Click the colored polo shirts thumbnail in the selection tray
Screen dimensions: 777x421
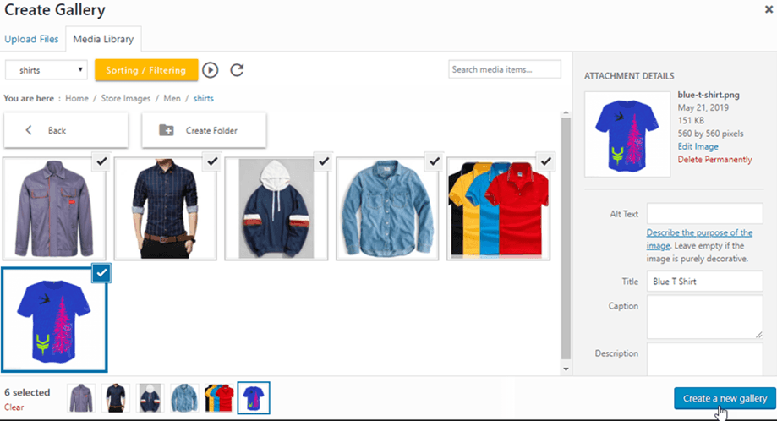coord(219,397)
